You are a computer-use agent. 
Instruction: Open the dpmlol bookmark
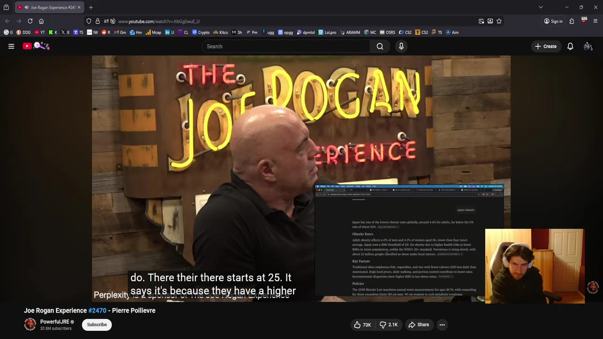coord(306,32)
